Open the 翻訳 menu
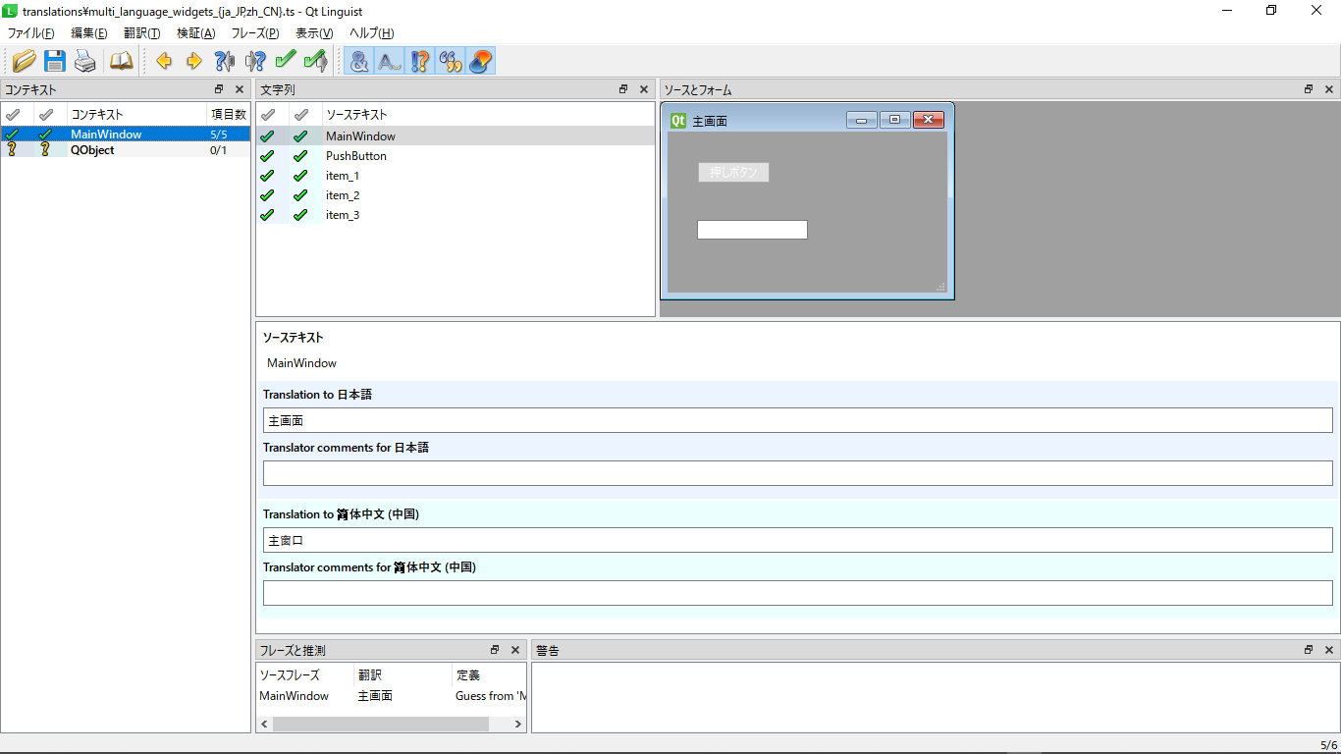Image resolution: width=1341 pixels, height=754 pixels. click(141, 33)
